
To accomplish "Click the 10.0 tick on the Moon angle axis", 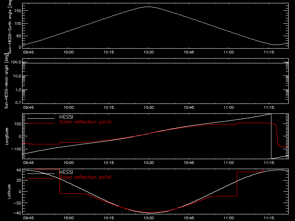I will (x=17, y=76).
